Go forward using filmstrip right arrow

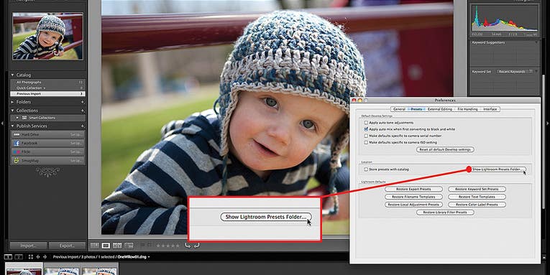(x=44, y=257)
